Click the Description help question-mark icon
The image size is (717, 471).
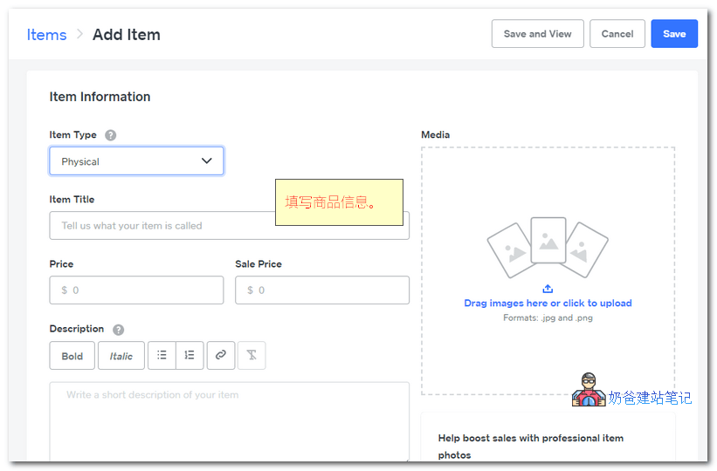coord(118,330)
